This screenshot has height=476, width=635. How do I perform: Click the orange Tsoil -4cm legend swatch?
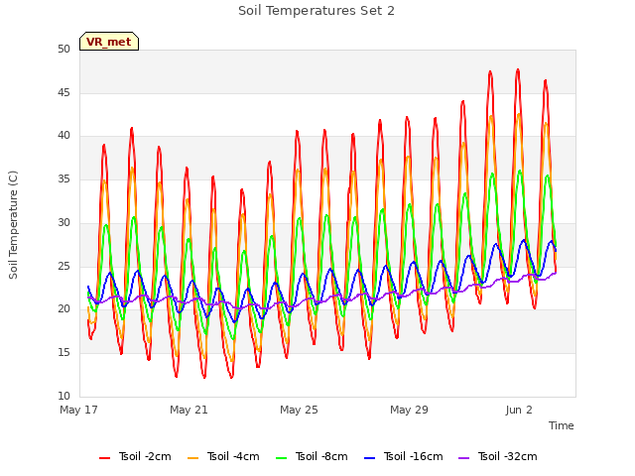point(192,458)
